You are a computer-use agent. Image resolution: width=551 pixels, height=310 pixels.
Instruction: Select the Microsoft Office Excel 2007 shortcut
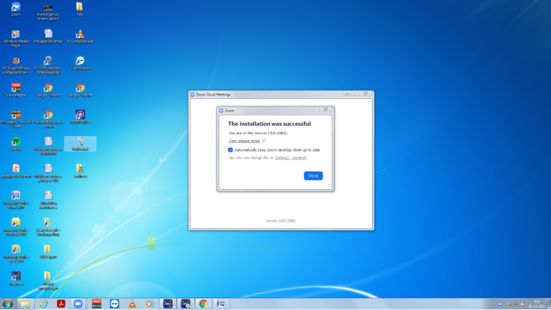(16, 254)
